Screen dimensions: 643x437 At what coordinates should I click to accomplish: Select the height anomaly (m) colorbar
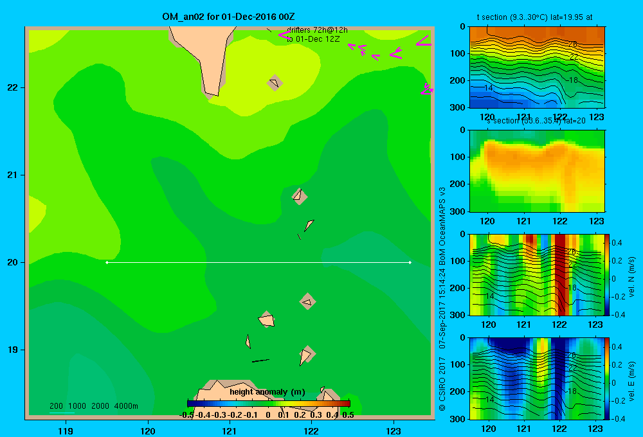(269, 404)
